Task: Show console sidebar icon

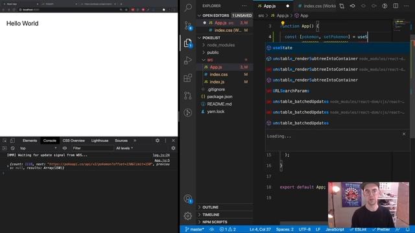Action: (x=5, y=148)
